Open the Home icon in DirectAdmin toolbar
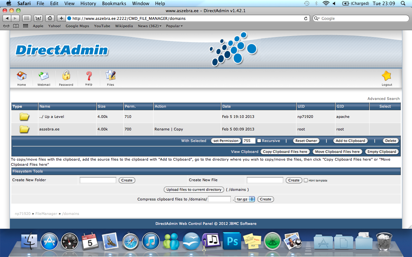Screen dimensions: 412x257 (x=22, y=76)
